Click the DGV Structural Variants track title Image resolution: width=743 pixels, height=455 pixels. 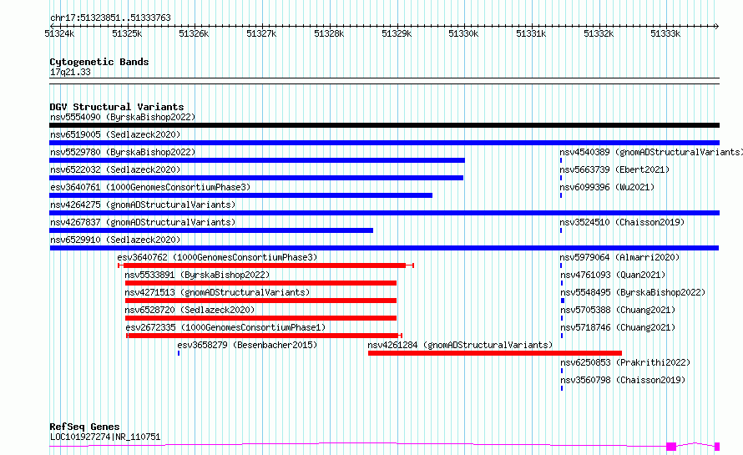tap(117, 107)
